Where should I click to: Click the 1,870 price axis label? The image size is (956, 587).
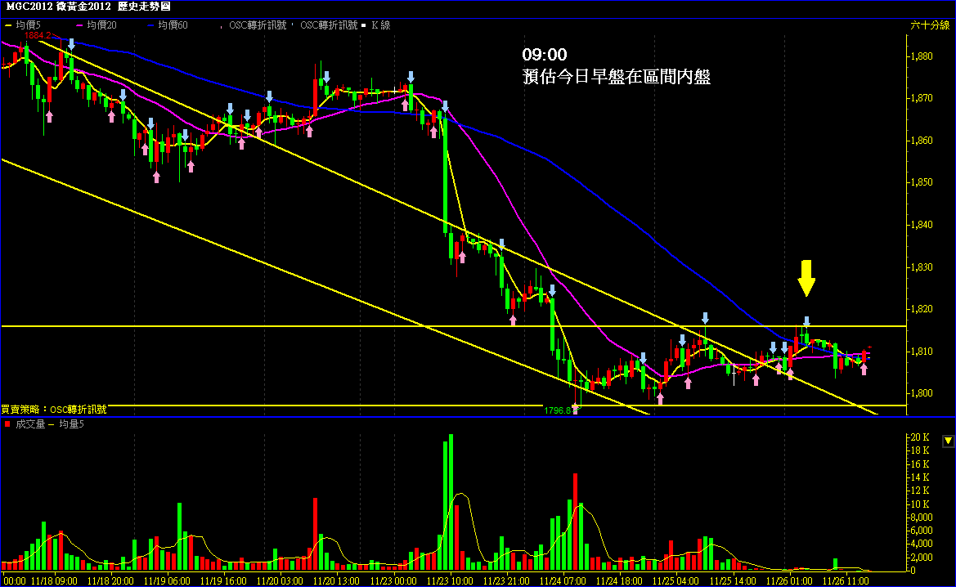pos(921,98)
